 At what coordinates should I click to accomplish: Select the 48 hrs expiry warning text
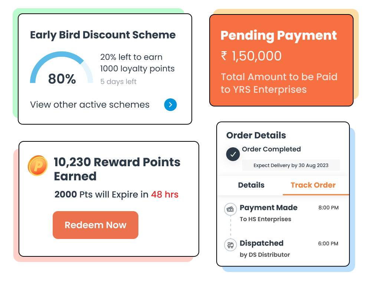[165, 194]
